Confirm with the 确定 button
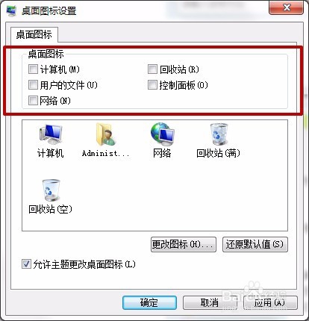 (149, 302)
